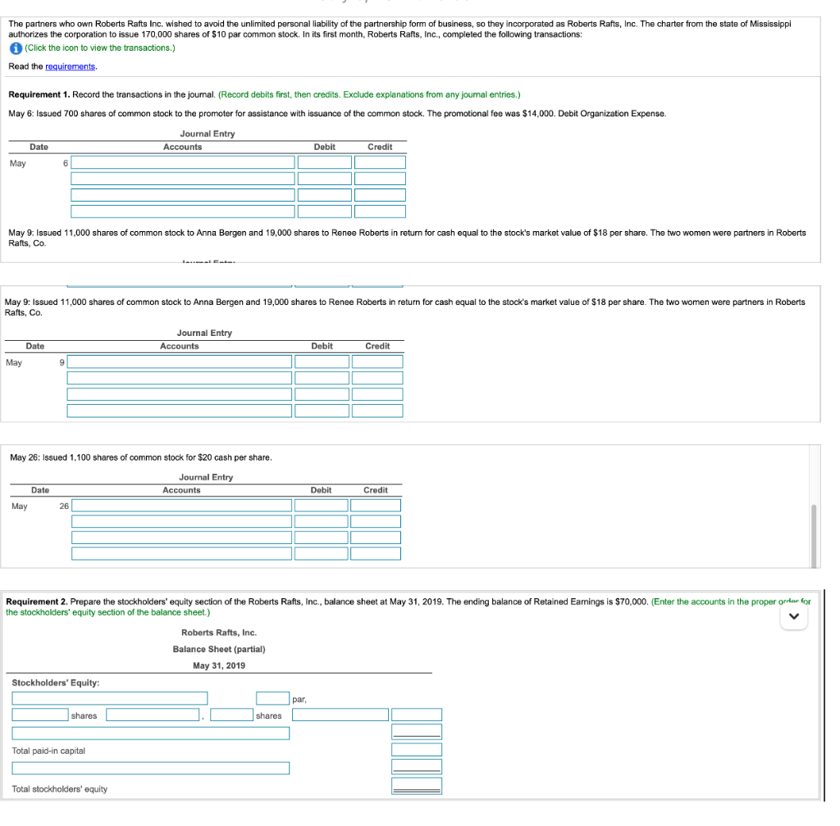Select fourth Debit field of May 6 entry

coord(325,211)
